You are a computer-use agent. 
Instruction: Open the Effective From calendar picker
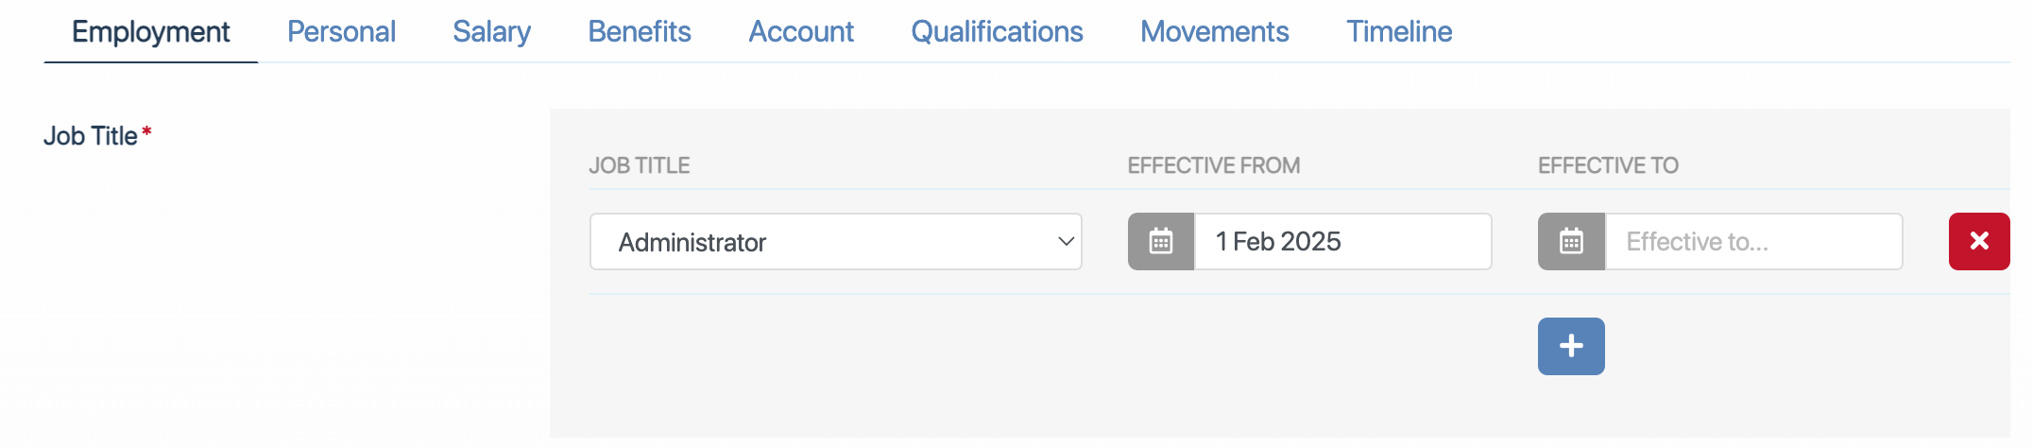point(1161,242)
